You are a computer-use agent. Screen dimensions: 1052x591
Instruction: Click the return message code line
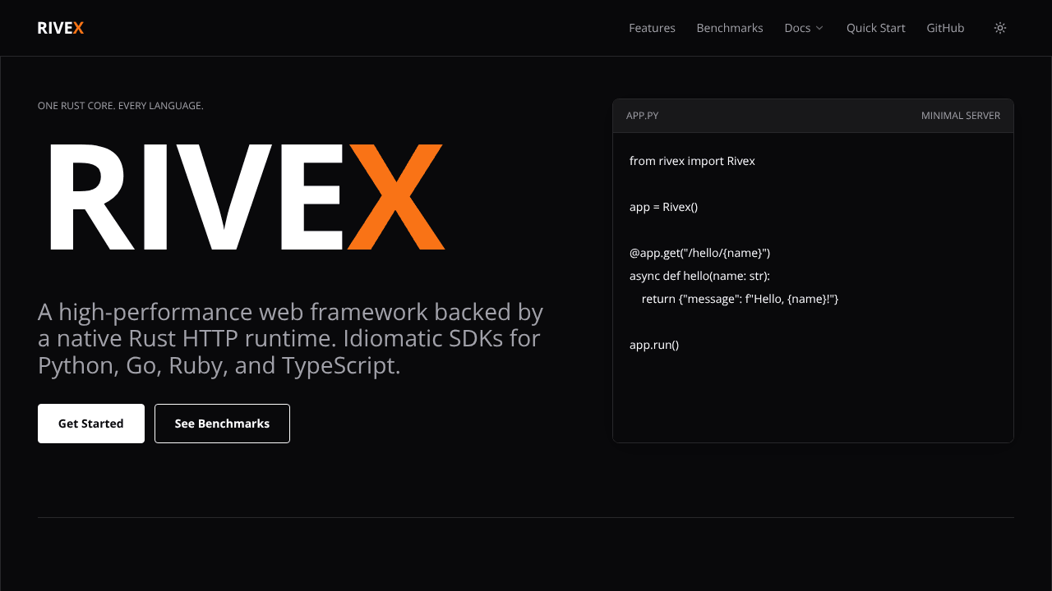(x=740, y=299)
